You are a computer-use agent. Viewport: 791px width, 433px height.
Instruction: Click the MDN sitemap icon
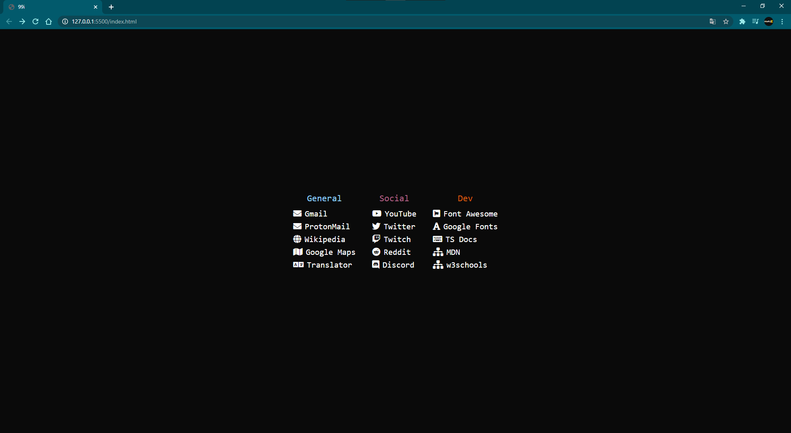pos(438,252)
